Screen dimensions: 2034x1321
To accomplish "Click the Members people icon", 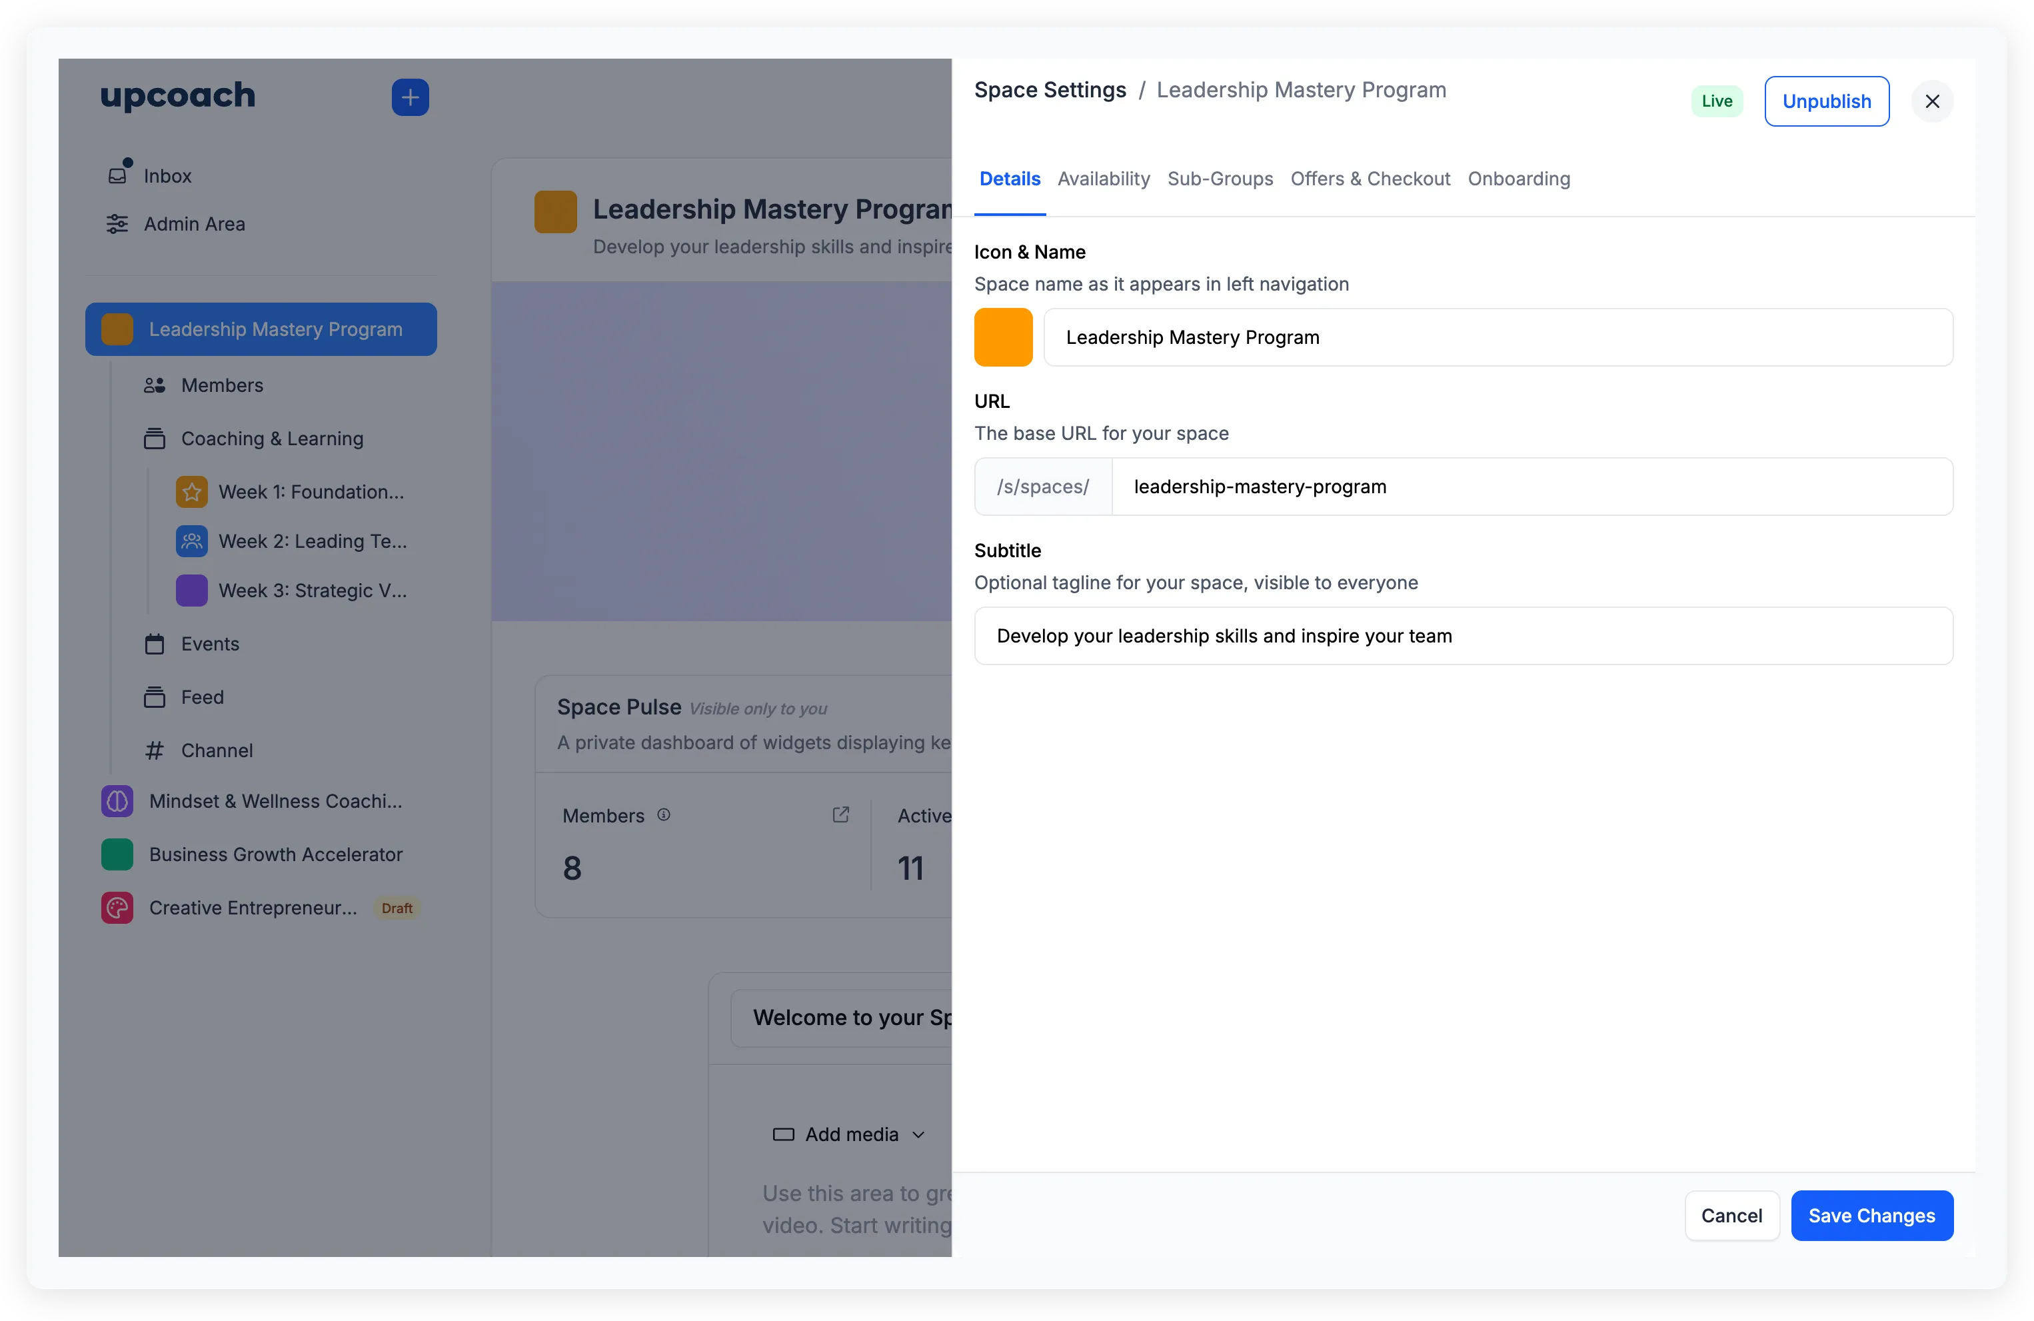I will pyautogui.click(x=155, y=385).
